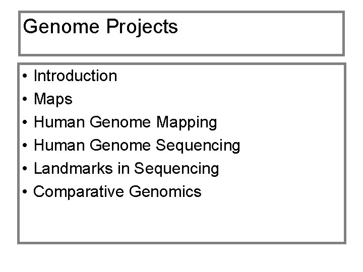Click the word 'Mapping' in the third bullet

[x=187, y=122]
